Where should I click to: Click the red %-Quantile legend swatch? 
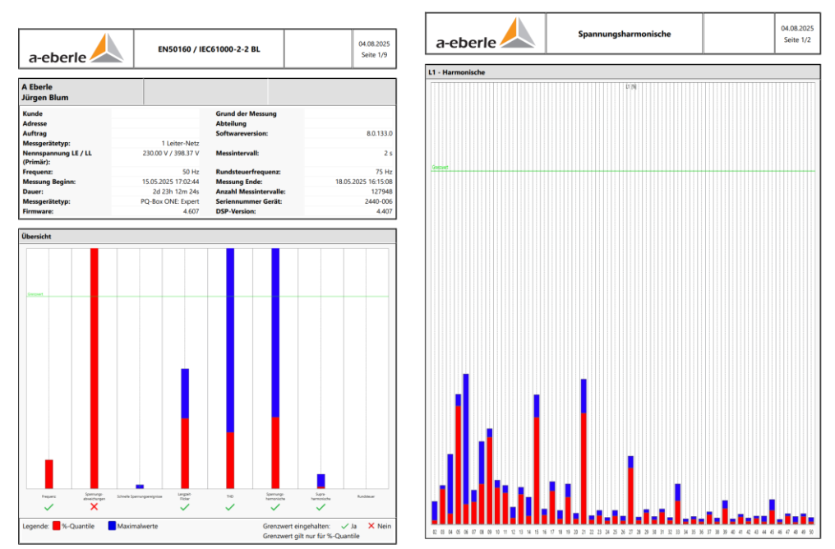(x=57, y=525)
